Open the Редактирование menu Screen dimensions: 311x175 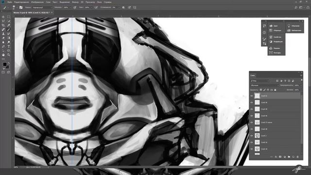click(x=21, y=2)
